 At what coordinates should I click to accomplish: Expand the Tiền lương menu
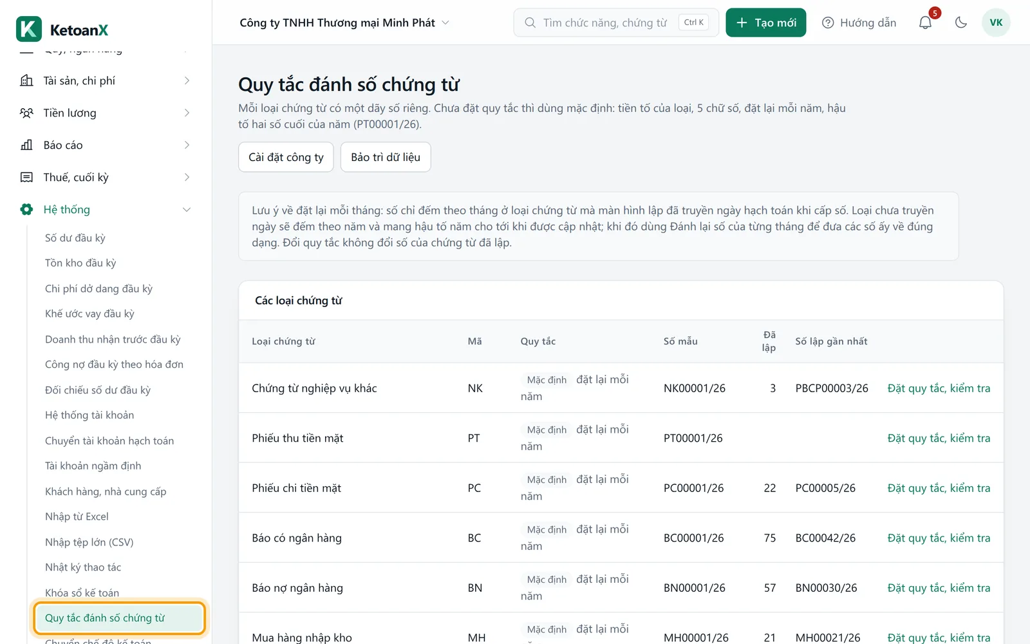(106, 113)
